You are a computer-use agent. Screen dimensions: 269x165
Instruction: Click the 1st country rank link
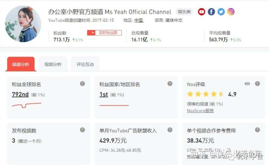tap(104, 94)
